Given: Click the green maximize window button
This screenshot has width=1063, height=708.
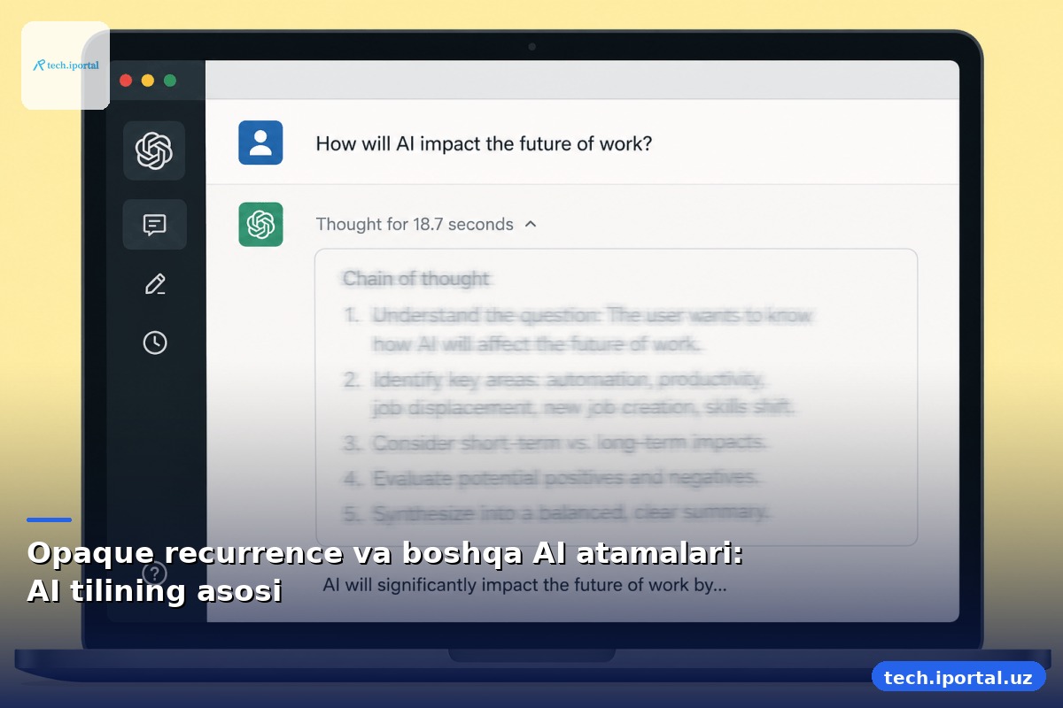Looking at the screenshot, I should (x=170, y=81).
